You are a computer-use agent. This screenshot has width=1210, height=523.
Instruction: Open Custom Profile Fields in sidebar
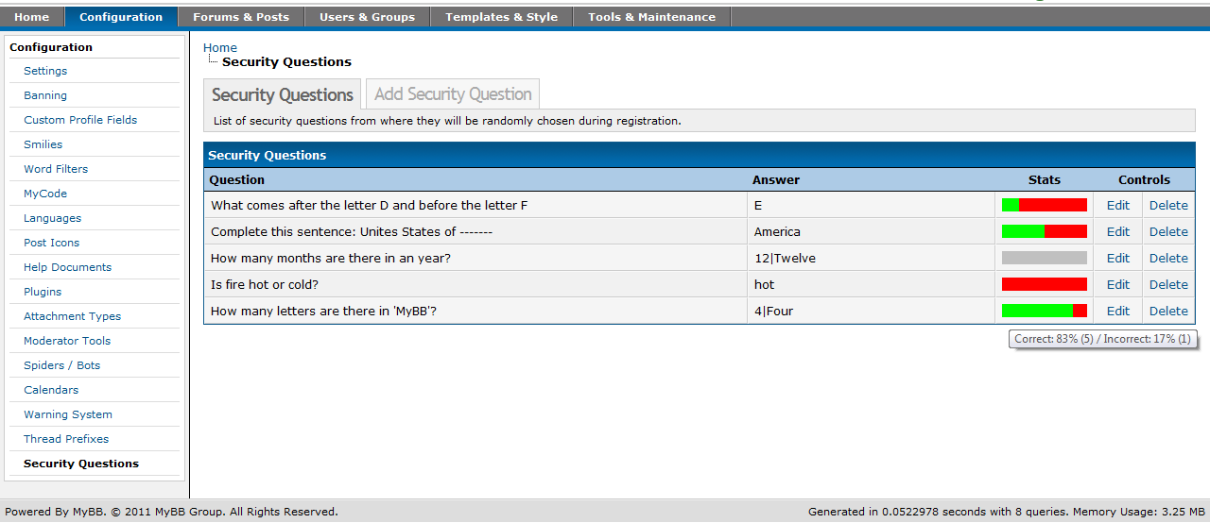[x=80, y=120]
